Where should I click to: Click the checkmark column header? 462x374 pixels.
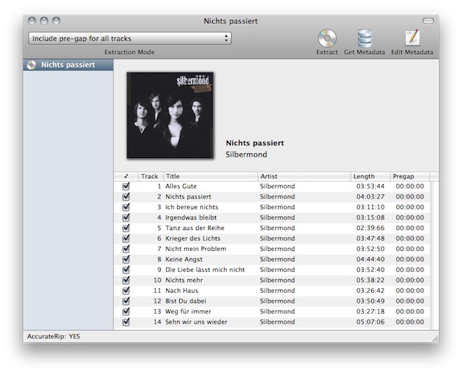pyautogui.click(x=126, y=176)
